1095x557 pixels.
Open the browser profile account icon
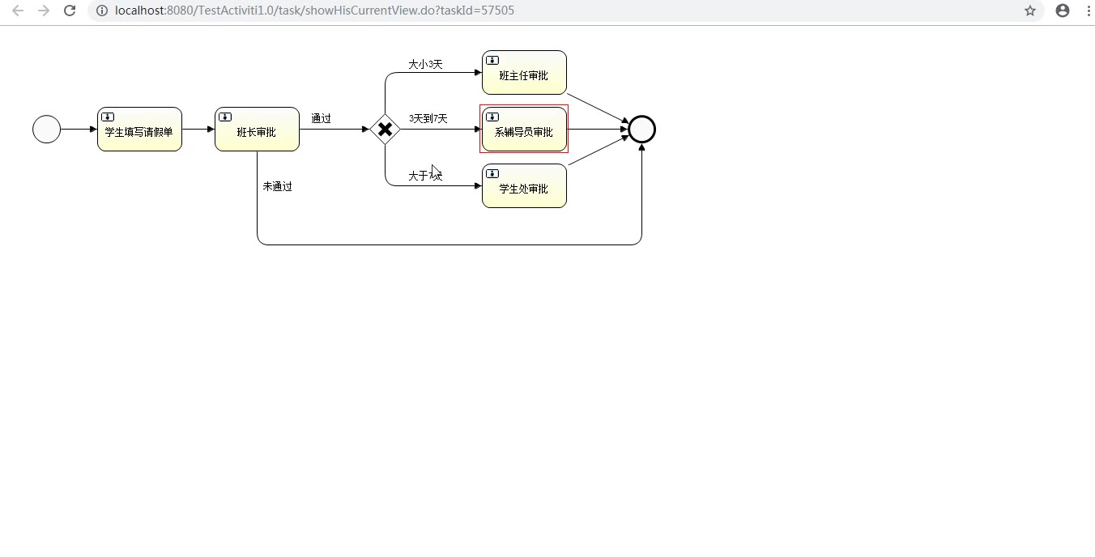[1063, 11]
